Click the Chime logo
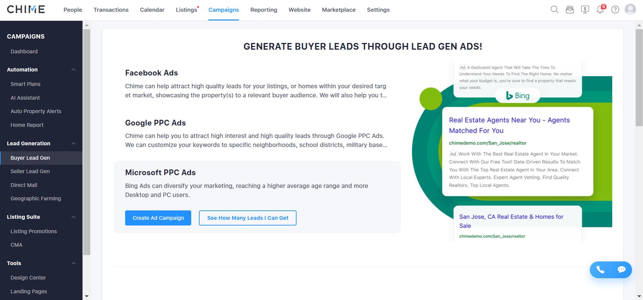The image size is (643, 300). [26, 9]
